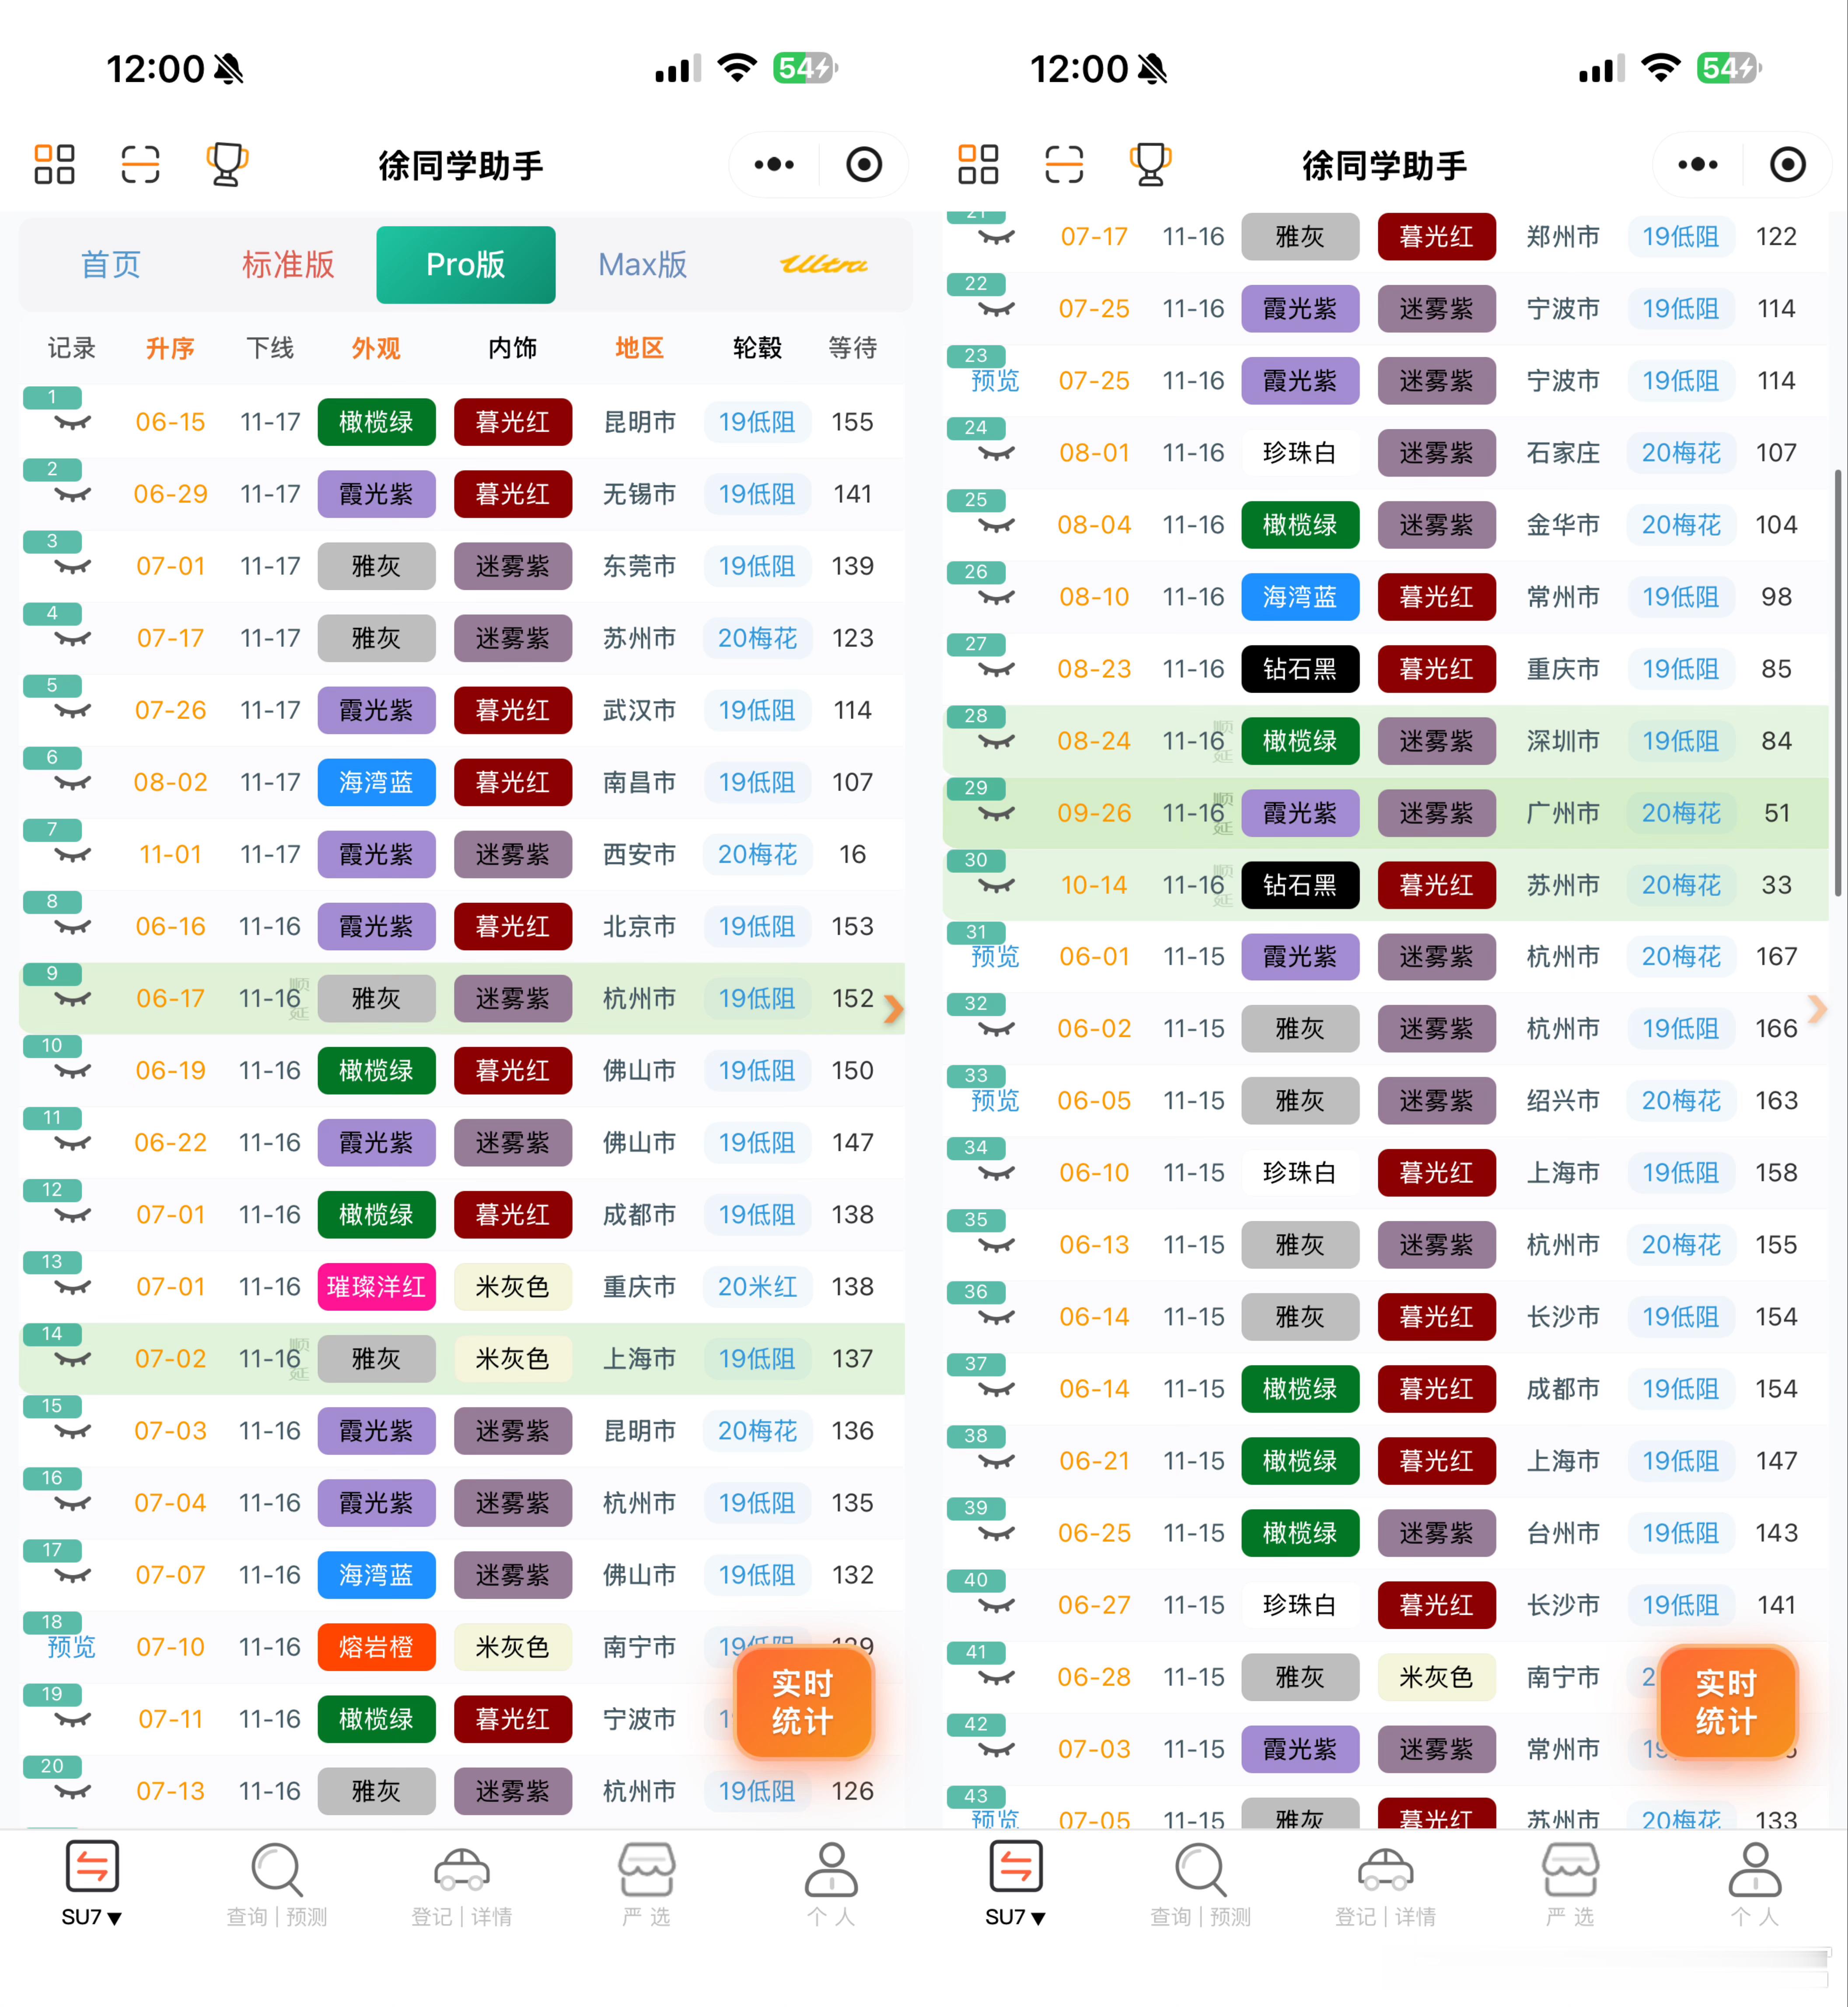
Task: Toggle hidden-eye icon on record 28 row
Action: [996, 742]
